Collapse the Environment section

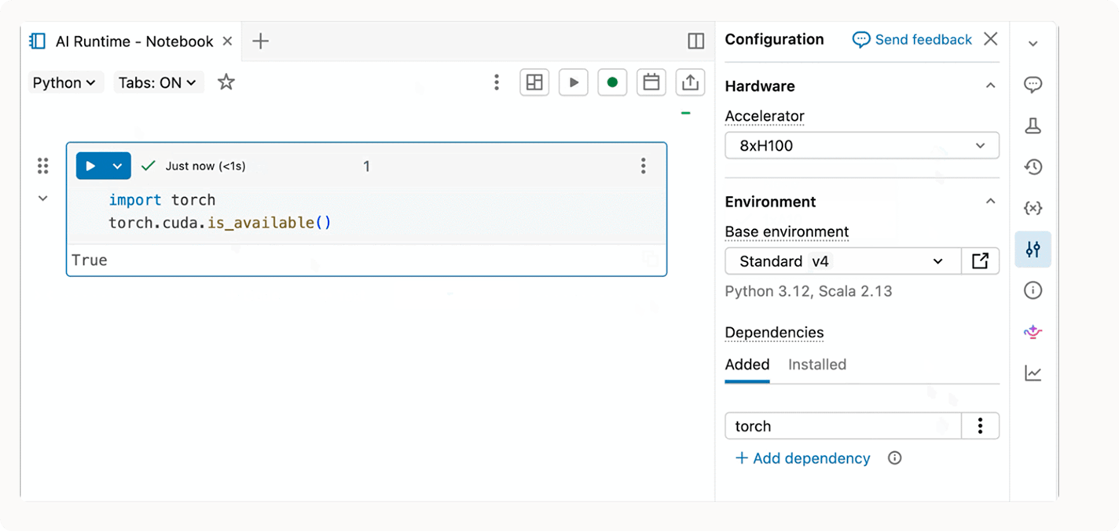click(x=990, y=201)
